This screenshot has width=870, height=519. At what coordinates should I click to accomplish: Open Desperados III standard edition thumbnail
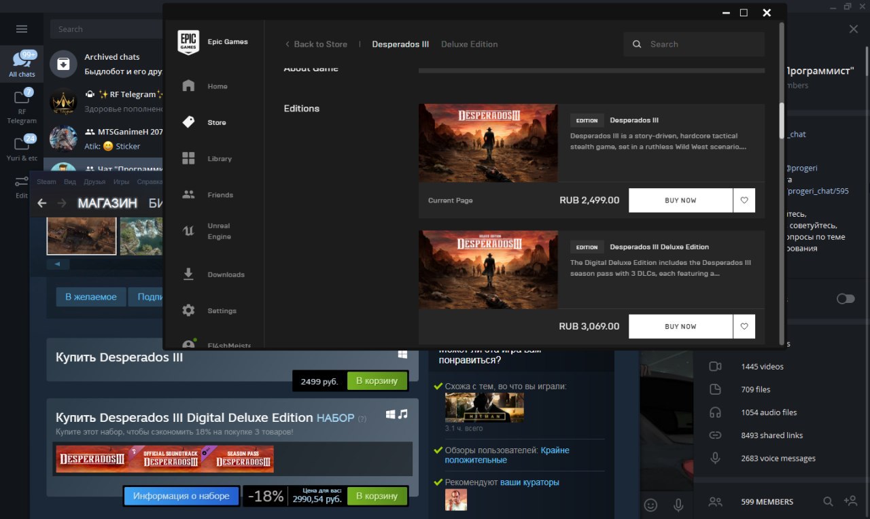pos(488,143)
